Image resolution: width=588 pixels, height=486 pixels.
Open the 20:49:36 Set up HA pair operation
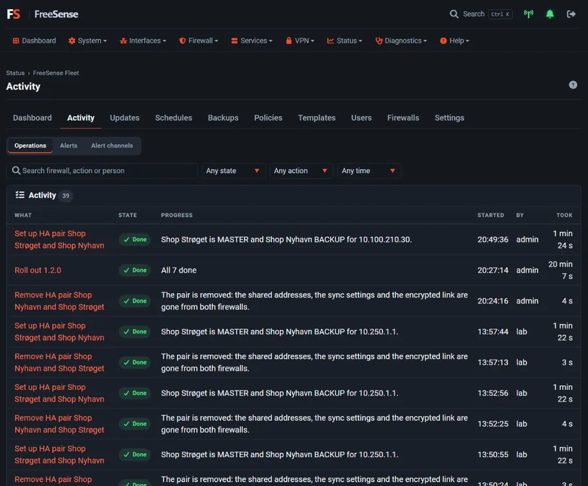(59, 239)
